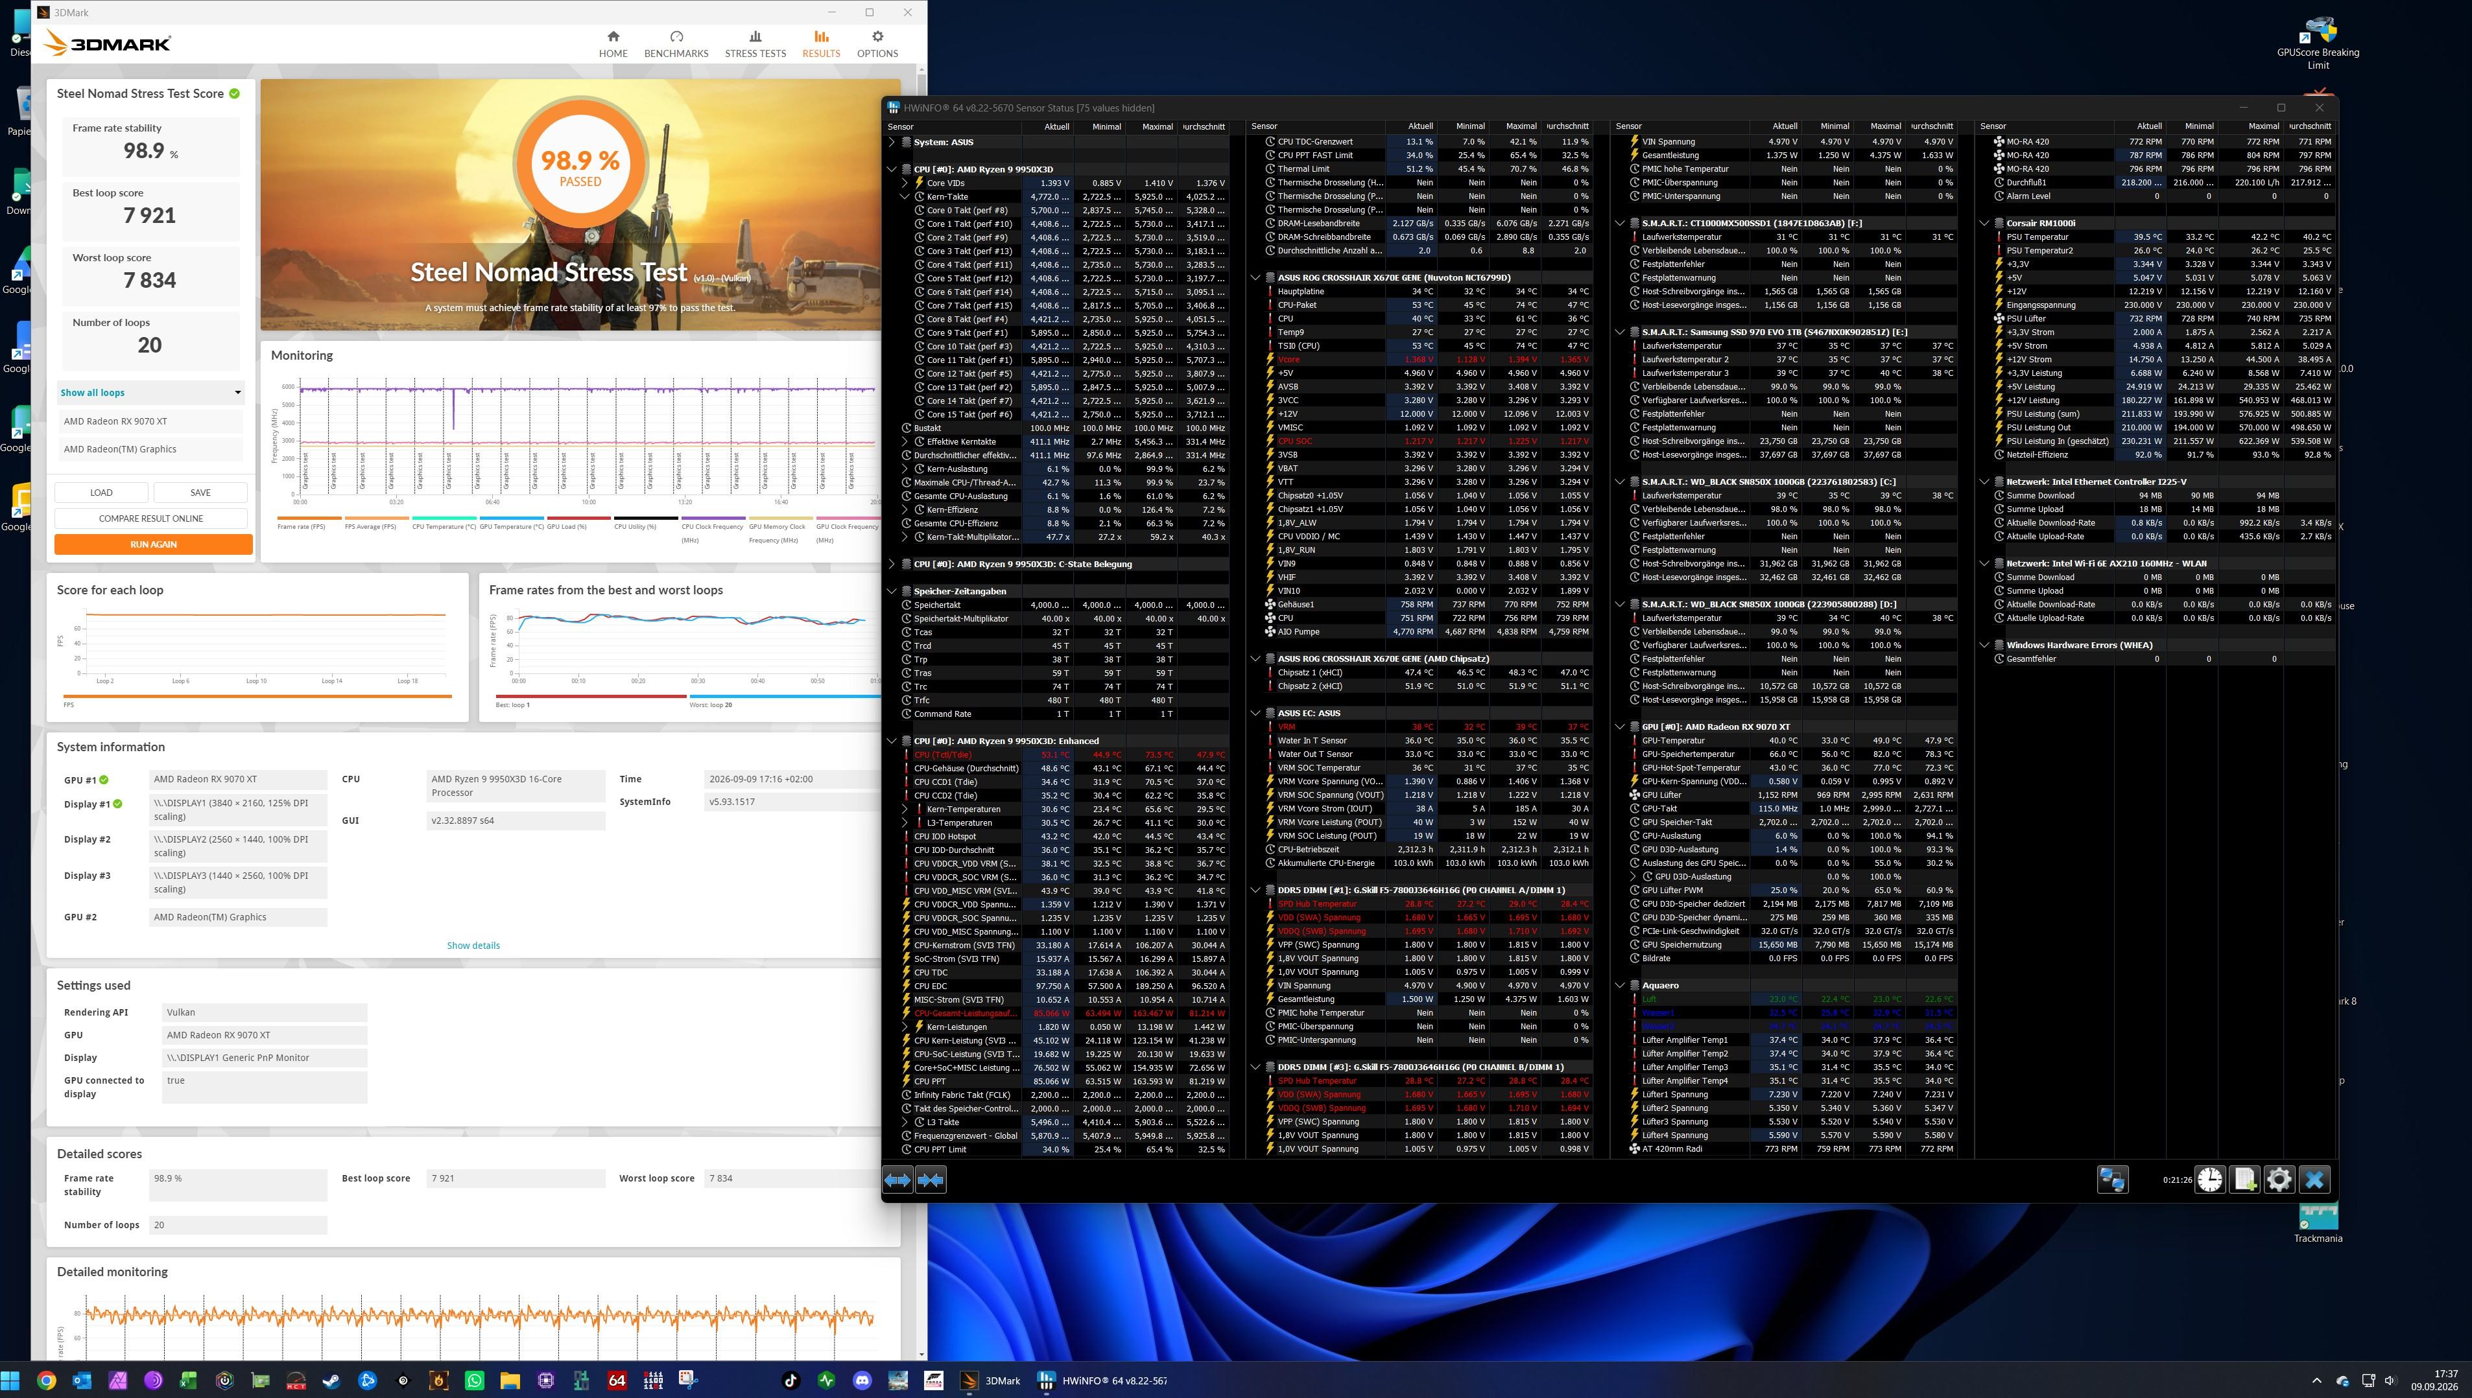2472x1398 pixels.
Task: Click Compare Result Online button
Action: (151, 518)
